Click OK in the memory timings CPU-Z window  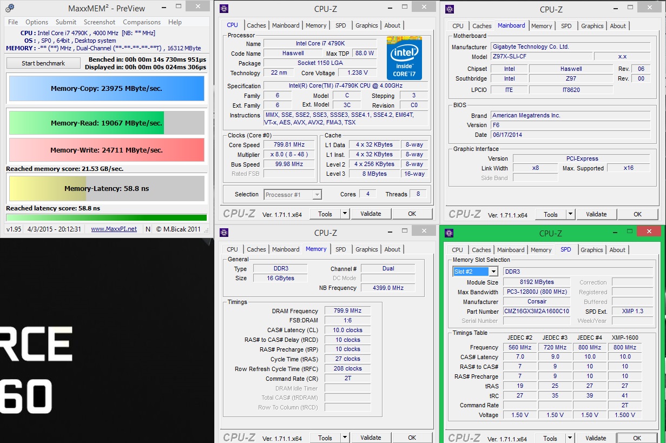412,438
